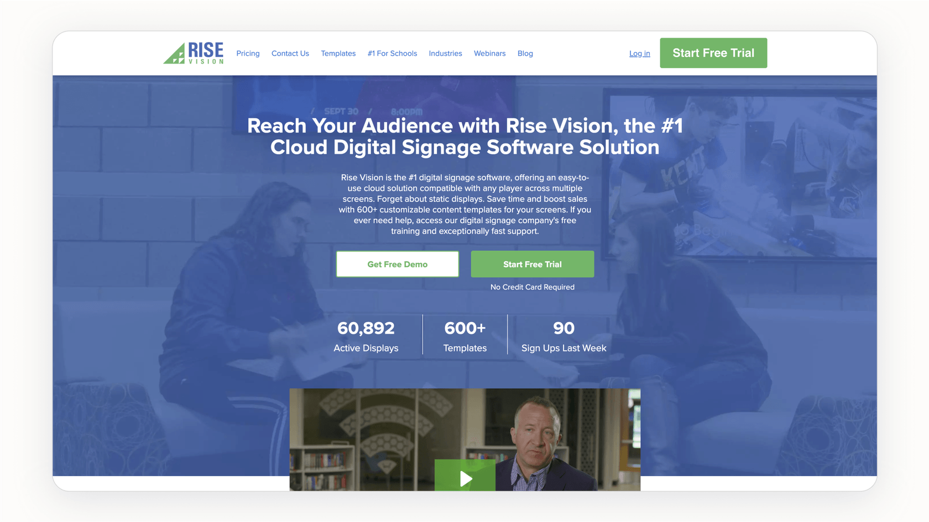Click the No Credit Card Required text
The width and height of the screenshot is (929, 522).
532,287
